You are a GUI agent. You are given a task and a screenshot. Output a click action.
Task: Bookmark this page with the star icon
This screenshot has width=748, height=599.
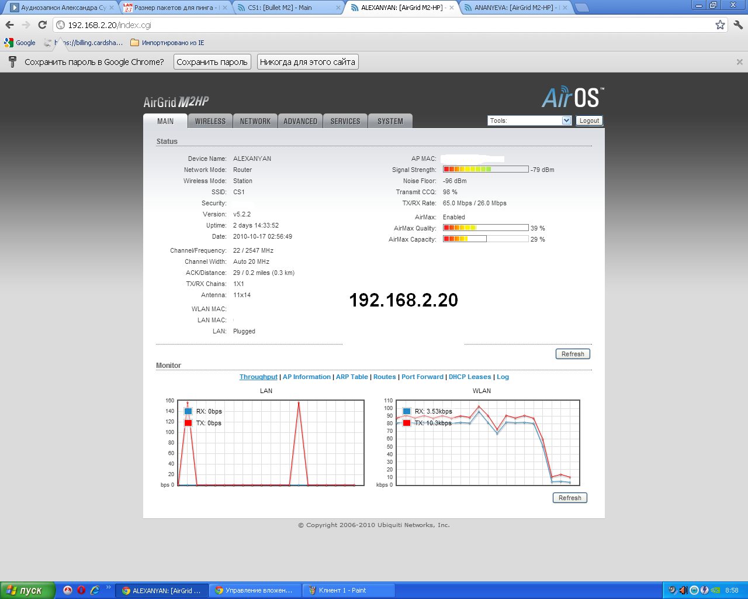720,25
